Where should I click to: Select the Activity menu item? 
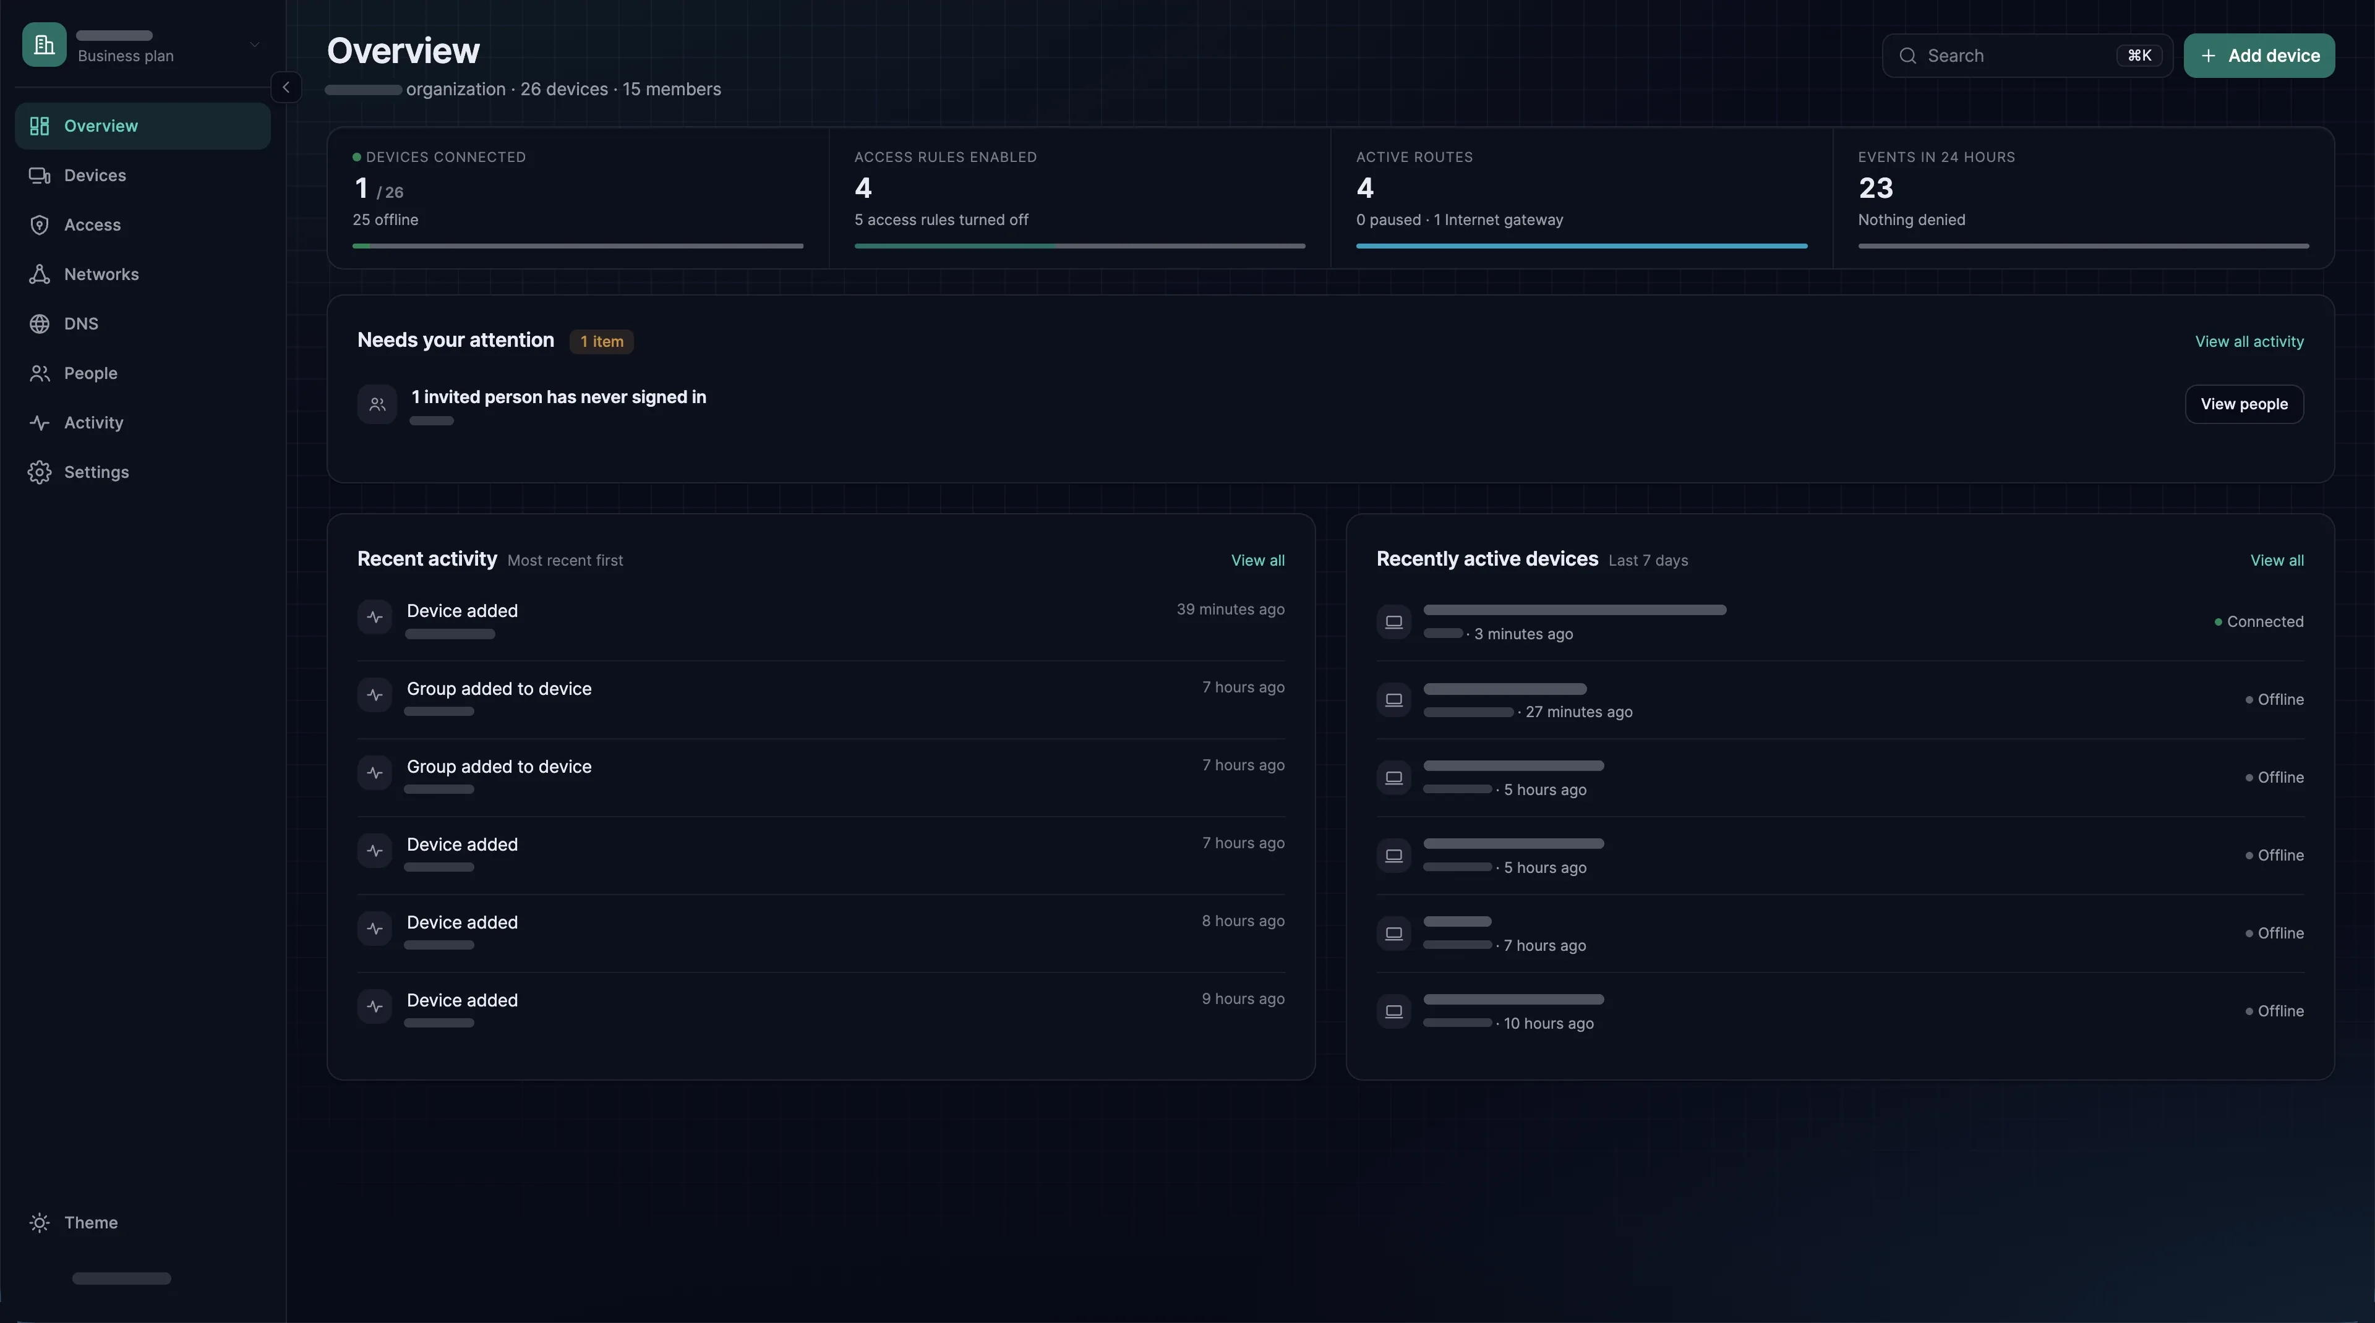pyautogui.click(x=143, y=423)
